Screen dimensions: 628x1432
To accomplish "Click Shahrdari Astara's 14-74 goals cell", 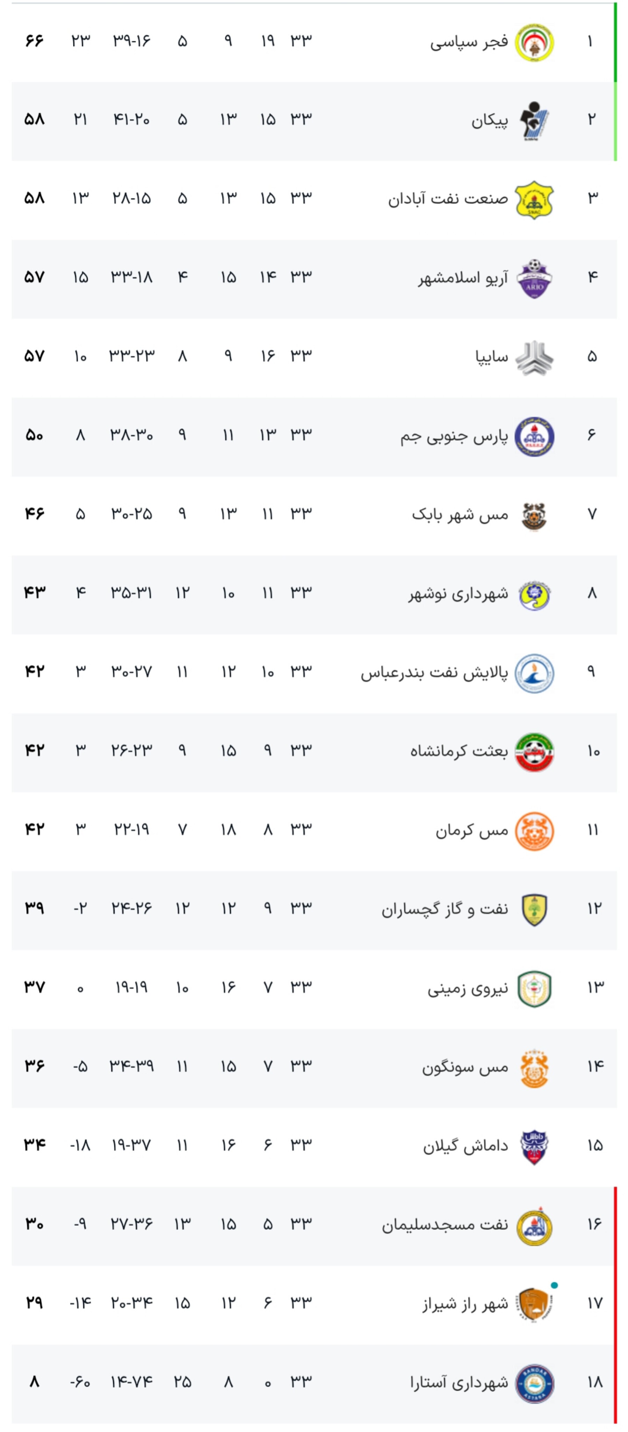I will pyautogui.click(x=132, y=1382).
